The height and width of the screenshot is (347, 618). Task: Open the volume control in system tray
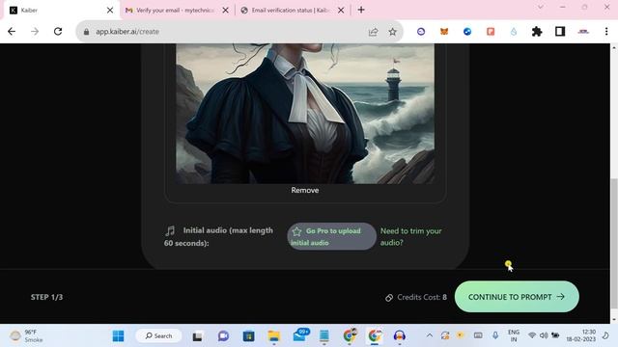click(x=544, y=335)
